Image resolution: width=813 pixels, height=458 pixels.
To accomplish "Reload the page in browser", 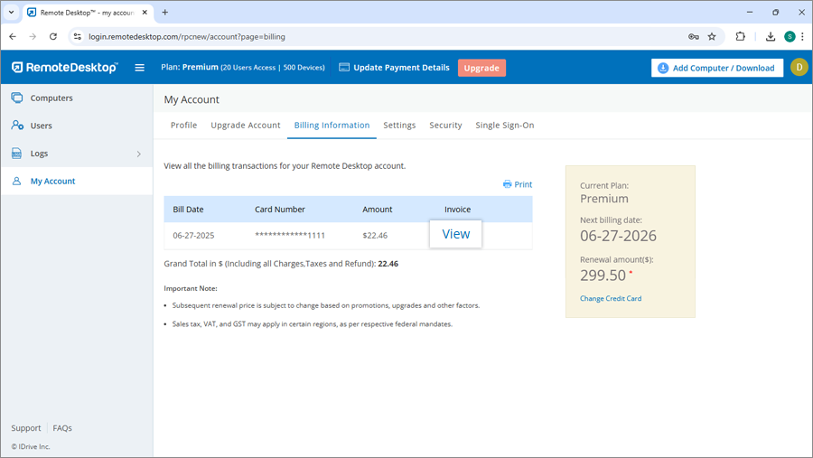I will click(x=53, y=37).
